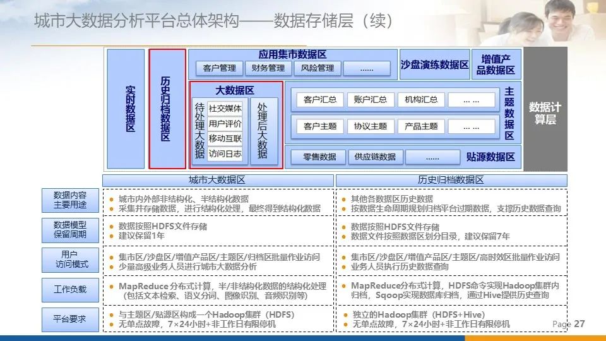Click text 城市内外部非结构化、半结构化数据
This screenshot has height=341, width=606.
(x=183, y=199)
